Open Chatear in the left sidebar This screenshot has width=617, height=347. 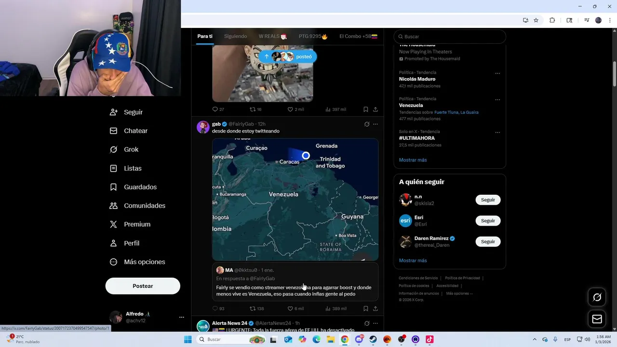pyautogui.click(x=128, y=131)
